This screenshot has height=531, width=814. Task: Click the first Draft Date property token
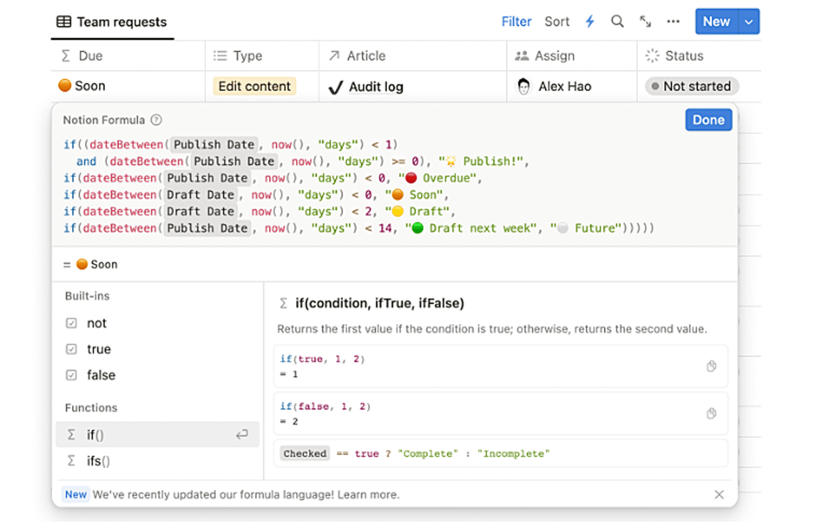point(201,195)
